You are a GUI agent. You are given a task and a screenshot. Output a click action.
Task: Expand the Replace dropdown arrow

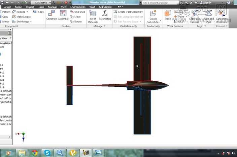[x=27, y=12]
